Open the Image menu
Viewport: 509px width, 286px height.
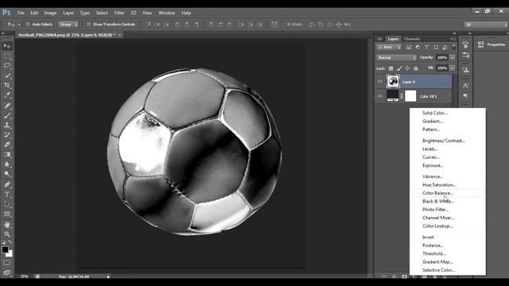[x=50, y=13]
